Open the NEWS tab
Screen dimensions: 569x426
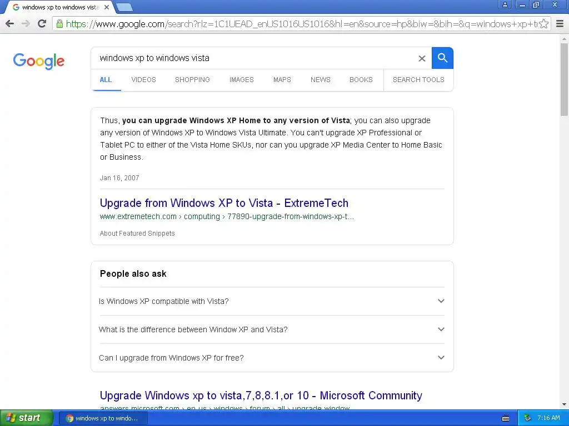tap(321, 80)
